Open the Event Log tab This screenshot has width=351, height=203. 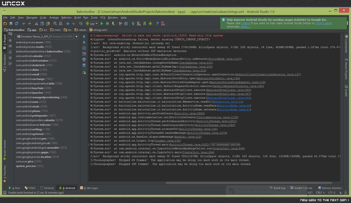pyautogui.click(x=278, y=188)
